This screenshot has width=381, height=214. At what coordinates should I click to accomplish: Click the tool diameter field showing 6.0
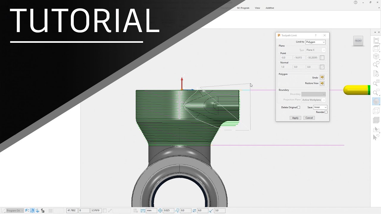click(x=203, y=210)
